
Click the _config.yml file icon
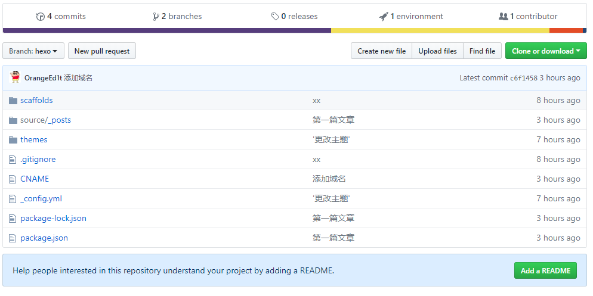13,199
